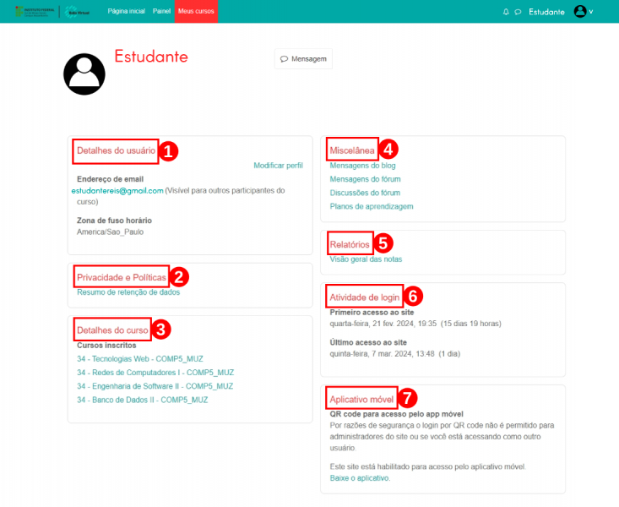The image size is (619, 507).
Task: Click the Instituto Federal logo
Action: pyautogui.click(x=35, y=12)
